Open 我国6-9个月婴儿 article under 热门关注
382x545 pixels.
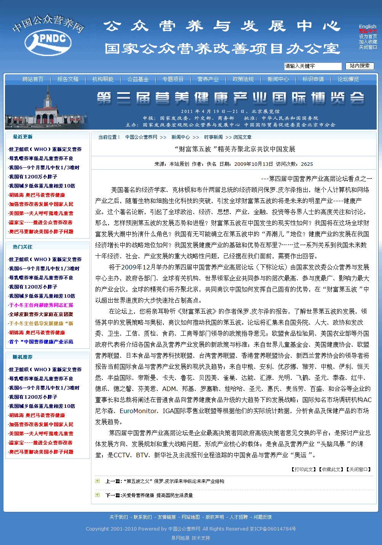click(x=44, y=269)
